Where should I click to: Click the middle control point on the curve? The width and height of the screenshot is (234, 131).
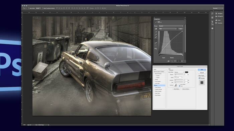pyautogui.click(x=170, y=41)
